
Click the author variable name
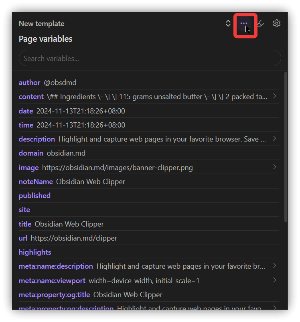29,83
